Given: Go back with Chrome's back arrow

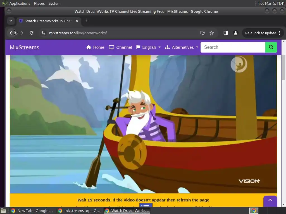Looking at the screenshot, I should tap(11, 33).
